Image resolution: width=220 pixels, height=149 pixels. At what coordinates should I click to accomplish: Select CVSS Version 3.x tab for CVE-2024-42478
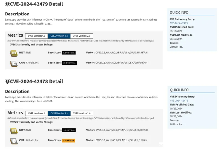[x=59, y=113]
